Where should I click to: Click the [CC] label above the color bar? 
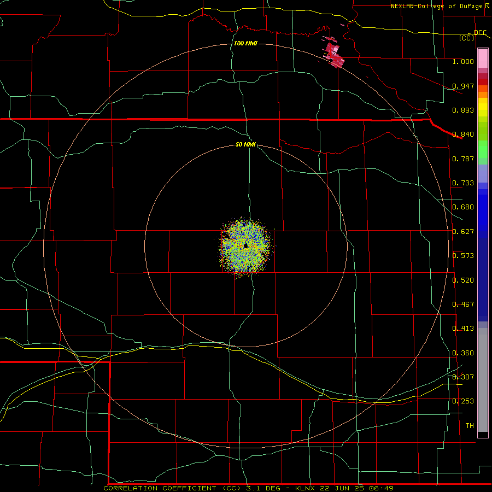pos(467,38)
